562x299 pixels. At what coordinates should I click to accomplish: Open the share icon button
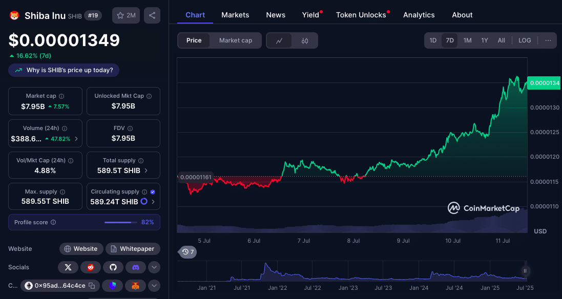pos(152,15)
